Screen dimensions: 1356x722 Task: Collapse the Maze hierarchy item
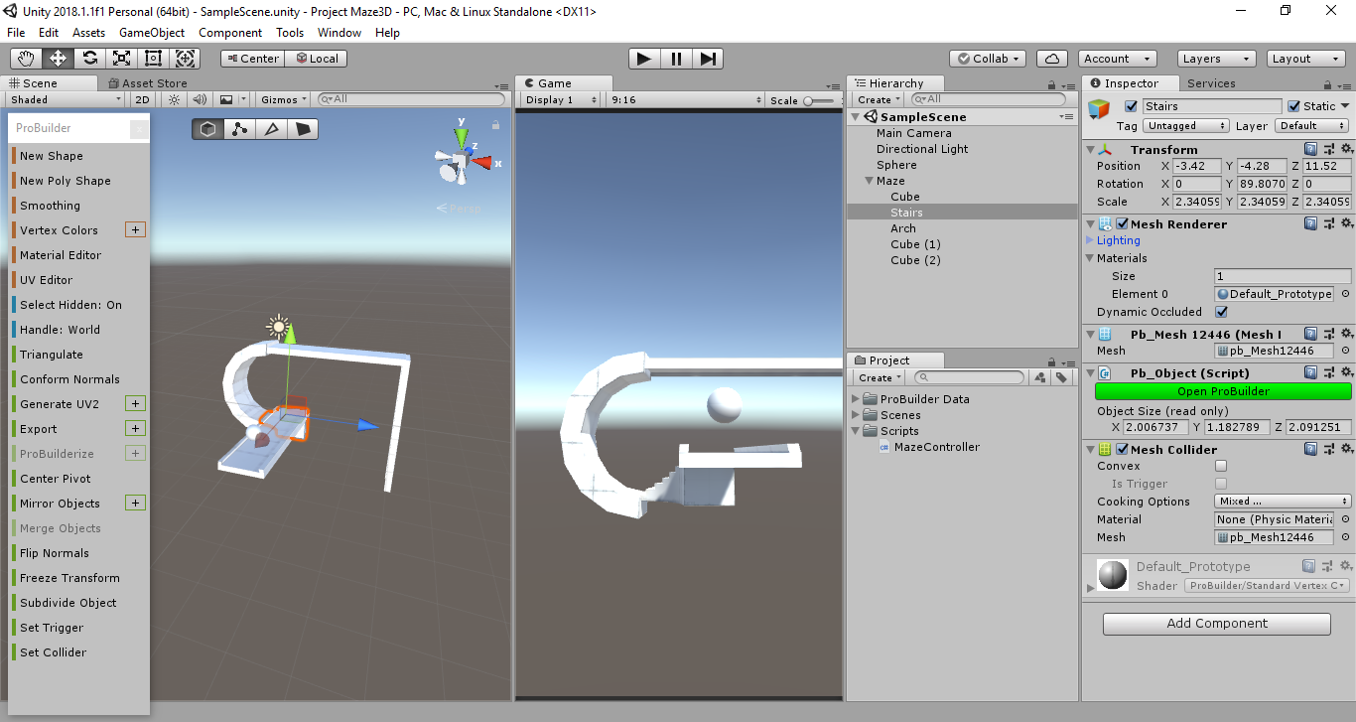pyautogui.click(x=869, y=181)
